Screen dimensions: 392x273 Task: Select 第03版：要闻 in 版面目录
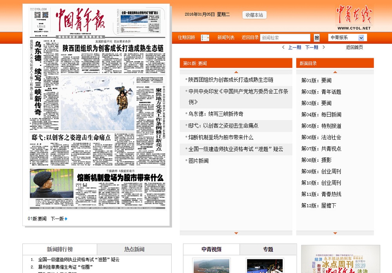(x=316, y=103)
